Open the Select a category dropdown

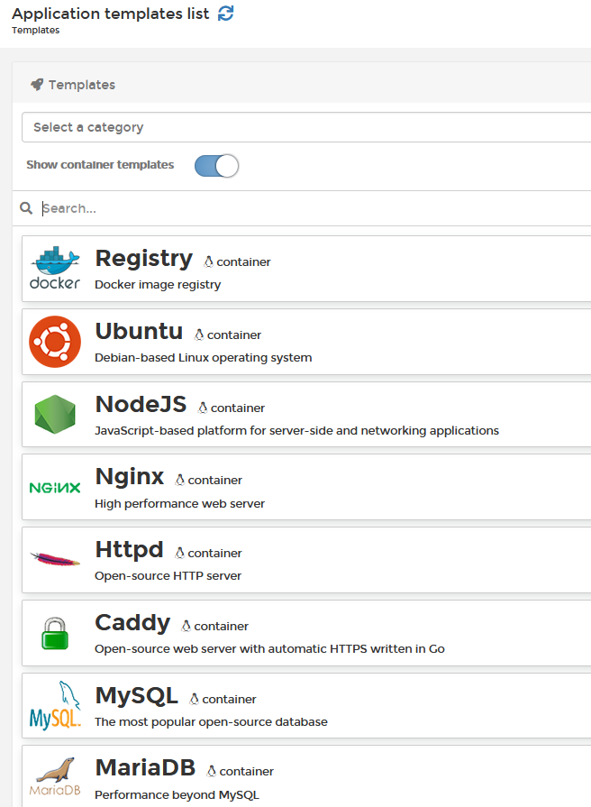point(306,127)
